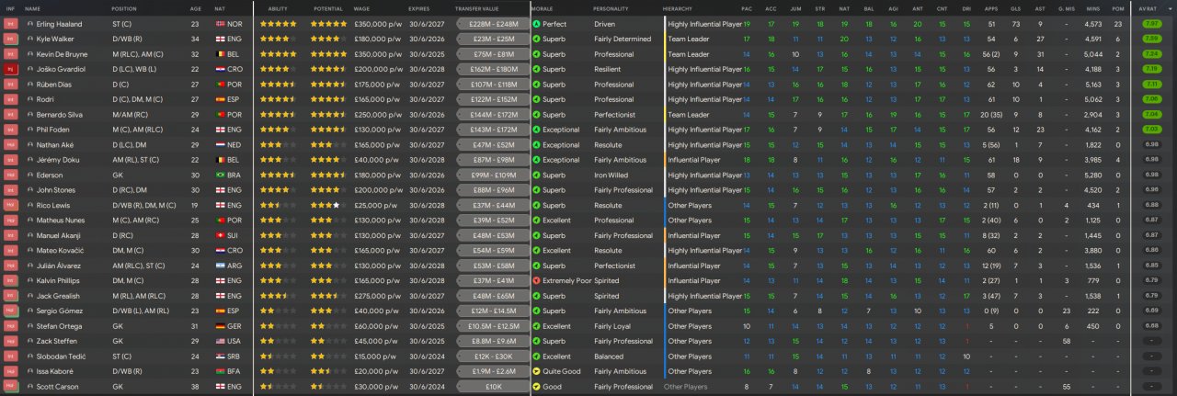Image resolution: width=1177 pixels, height=396 pixels.
Task: Click Manuel Akanji's Switzerland flag icon
Action: 220,235
